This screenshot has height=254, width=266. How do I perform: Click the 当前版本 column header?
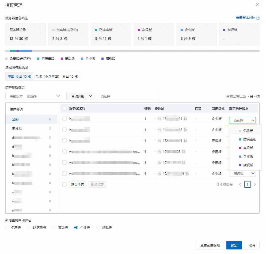[x=218, y=109]
